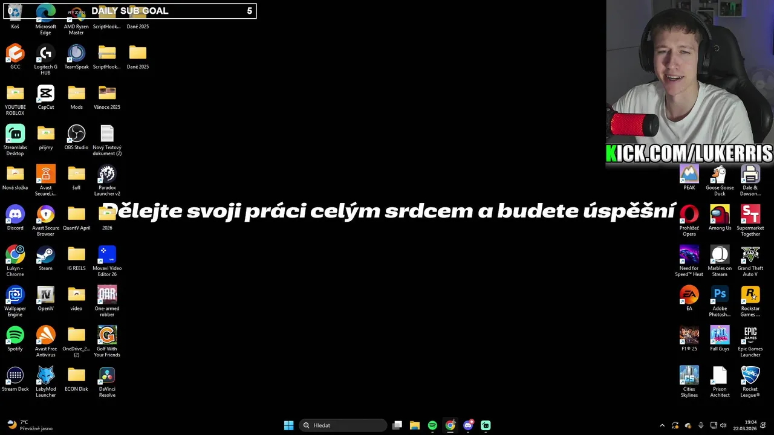Open the Logitech G HUB shortcut
The height and width of the screenshot is (435, 774).
[x=45, y=60]
